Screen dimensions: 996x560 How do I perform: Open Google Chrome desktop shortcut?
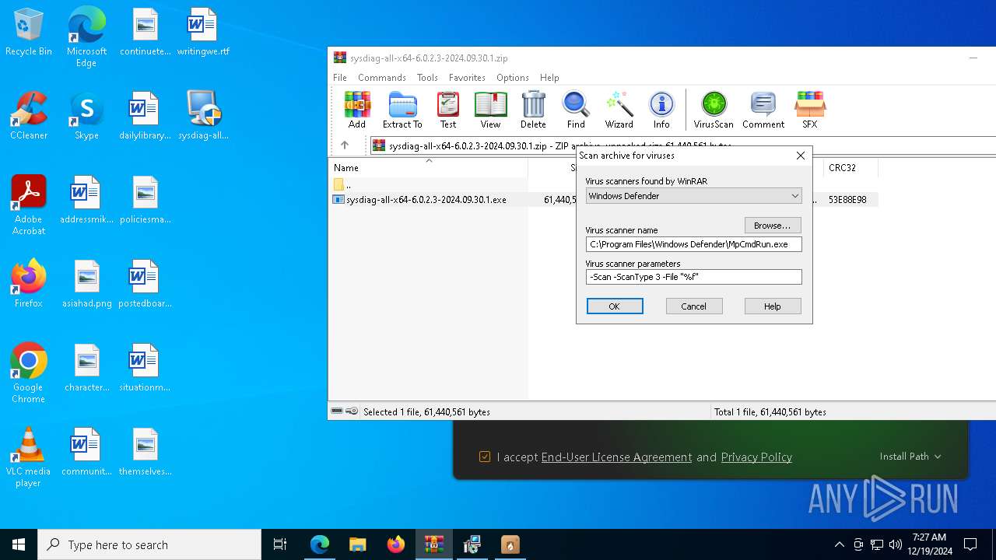click(x=29, y=373)
